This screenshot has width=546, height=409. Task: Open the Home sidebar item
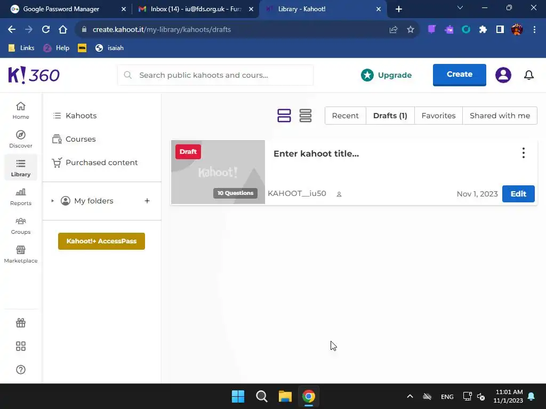[x=21, y=110]
